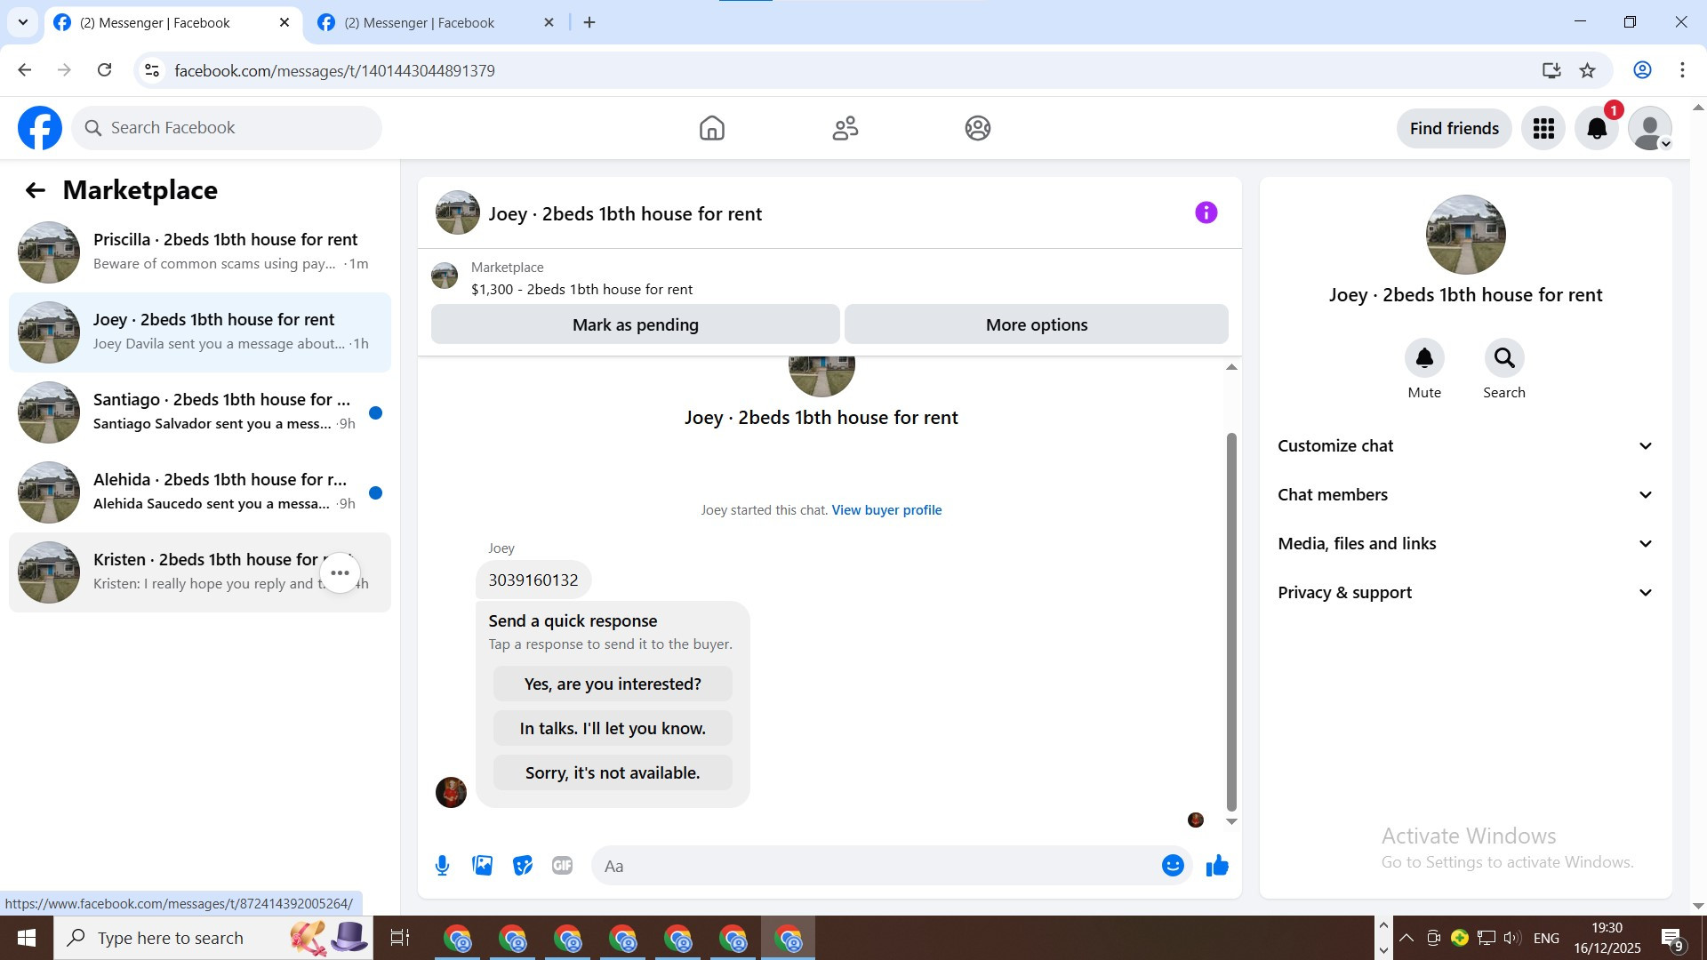Close the second Messenger tab
Viewport: 1707px width, 960px height.
[549, 23]
